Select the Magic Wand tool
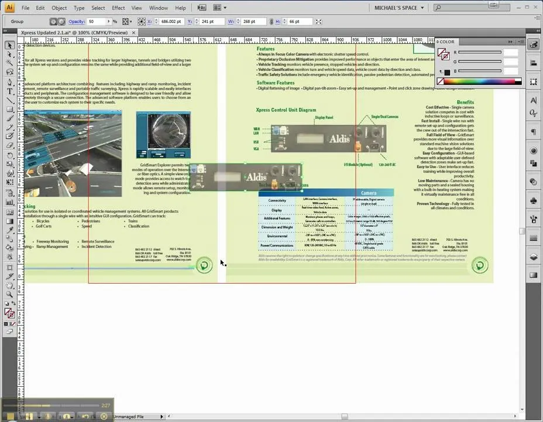The image size is (543, 422). pyautogui.click(x=10, y=63)
